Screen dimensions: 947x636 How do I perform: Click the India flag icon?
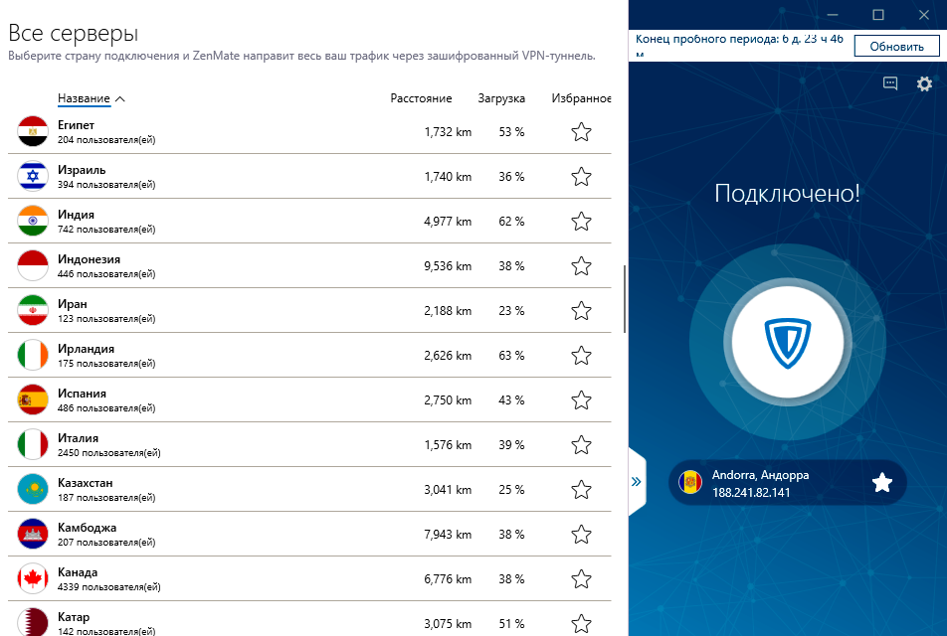33,221
